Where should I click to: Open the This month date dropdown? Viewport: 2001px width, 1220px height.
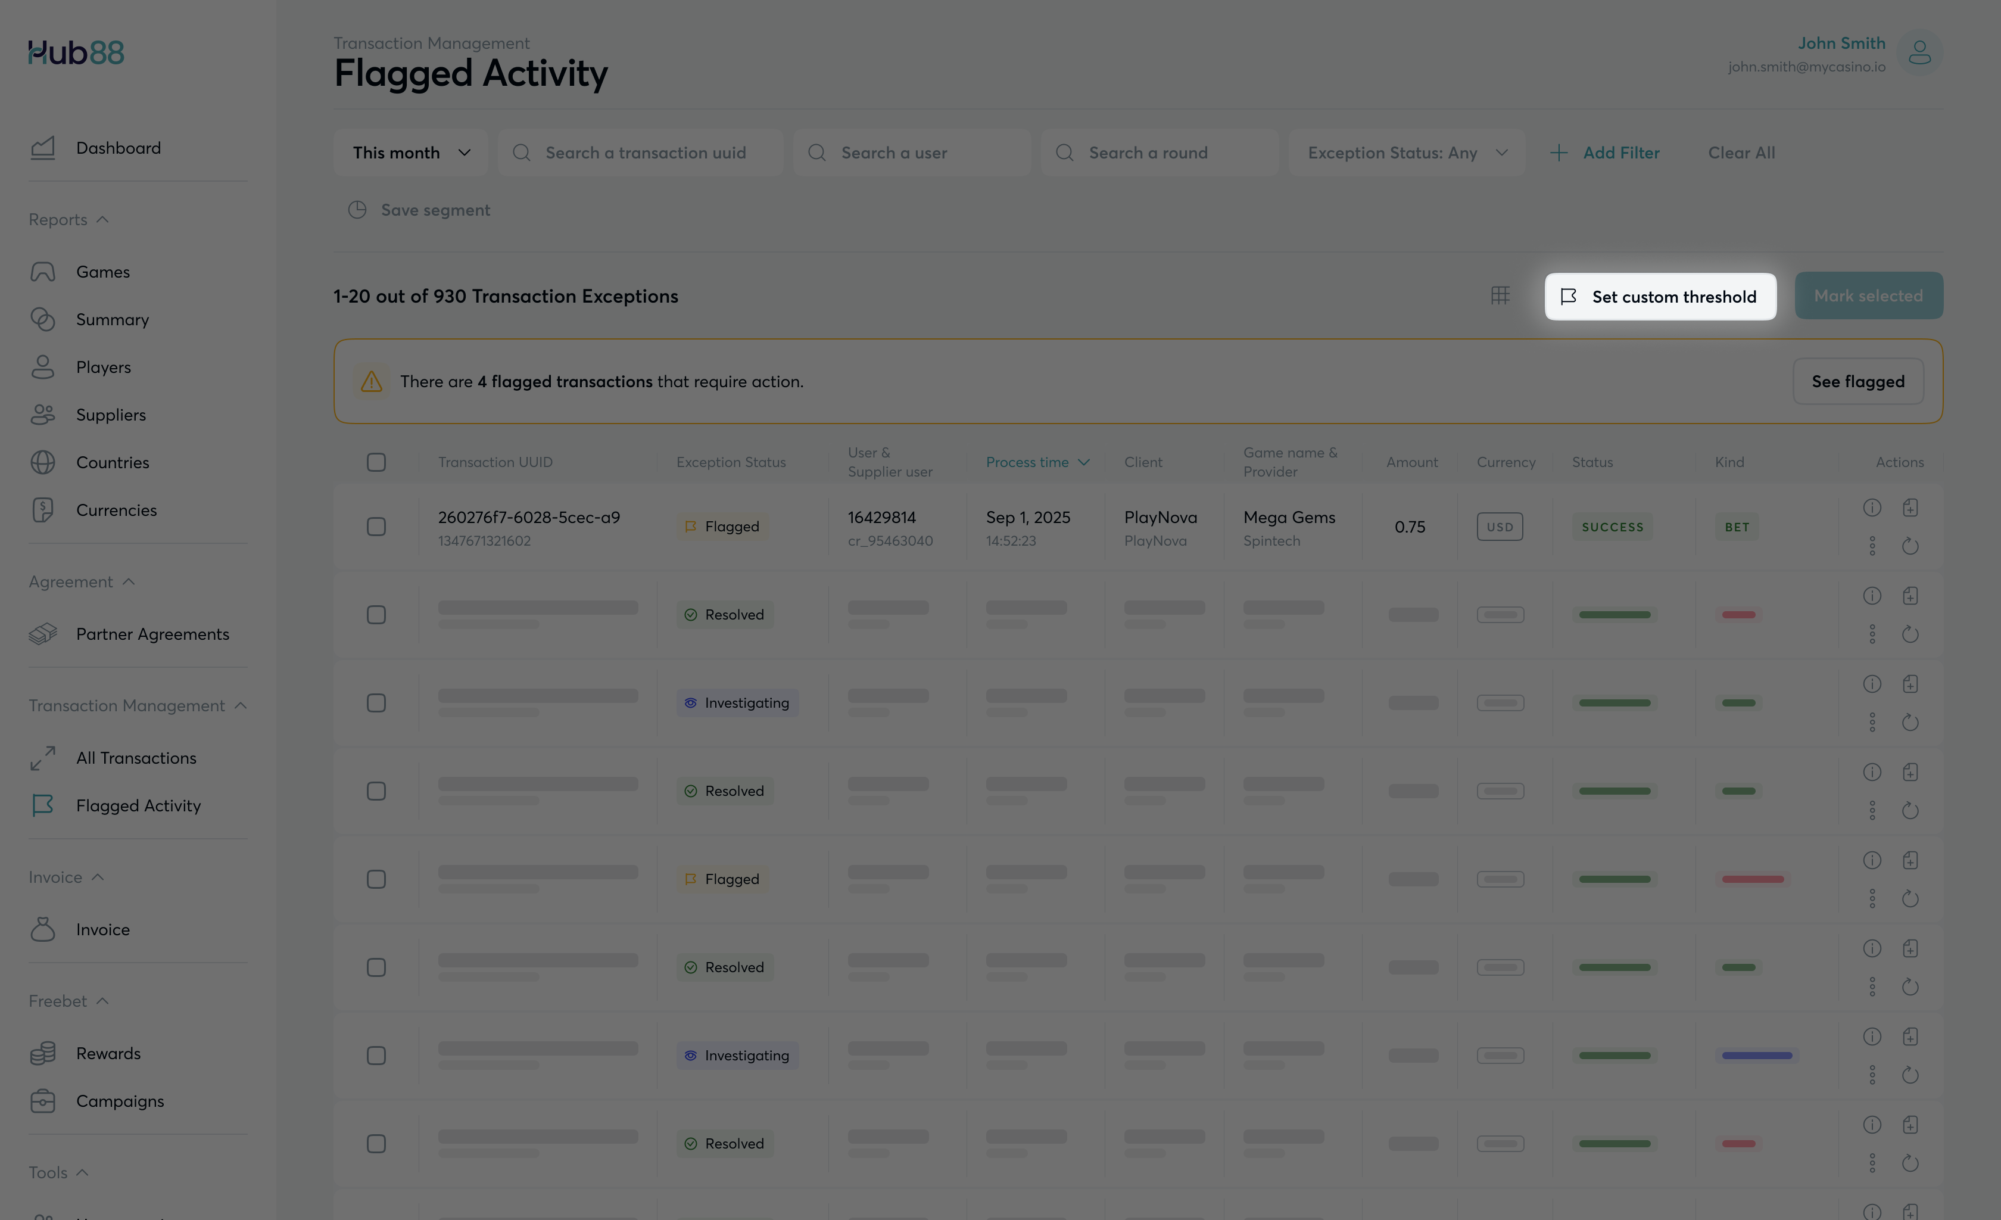tap(411, 152)
